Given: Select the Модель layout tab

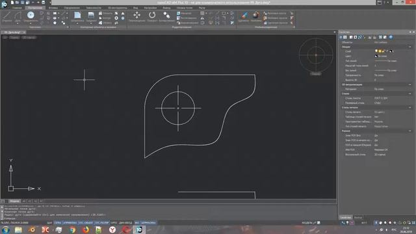Looking at the screenshot, I should [x=14, y=201].
